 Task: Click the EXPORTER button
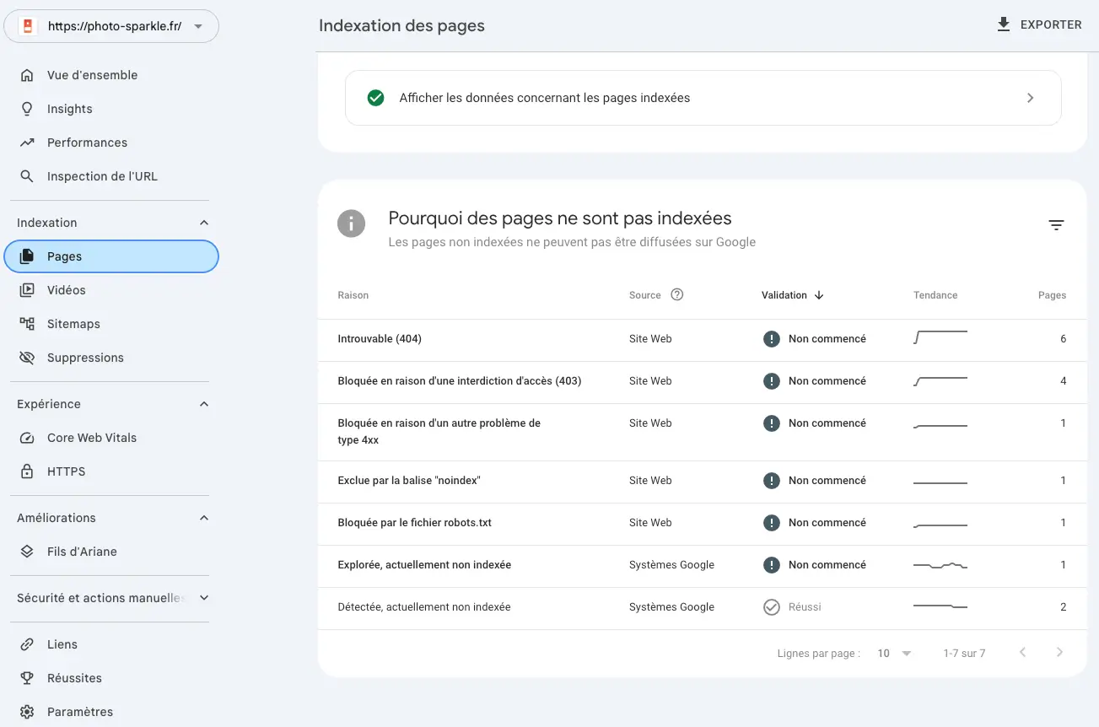1039,24
